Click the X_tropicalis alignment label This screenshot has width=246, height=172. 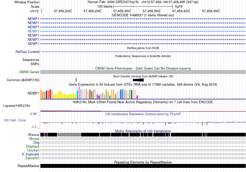[x=31, y=154]
